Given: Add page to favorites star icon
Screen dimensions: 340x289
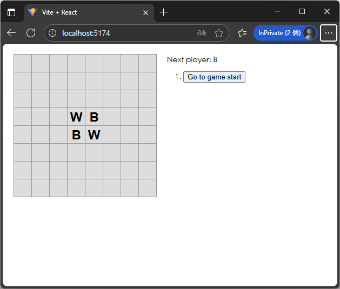Looking at the screenshot, I should point(218,33).
